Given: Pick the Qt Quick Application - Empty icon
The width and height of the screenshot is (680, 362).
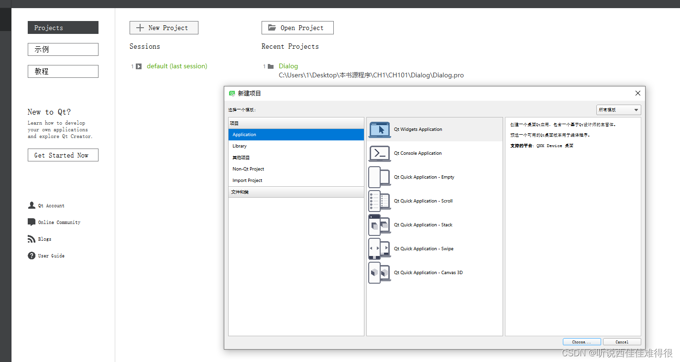Looking at the screenshot, I should point(380,177).
